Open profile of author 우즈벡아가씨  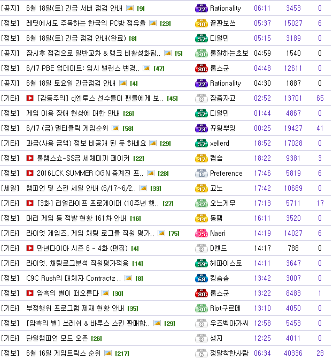229,323
